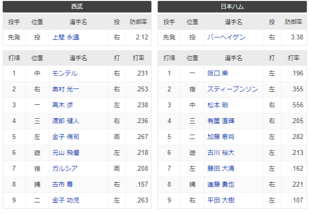Click 有薗 直輝 third baseman link
Viewport: 310px width, 214px height.
click(221, 121)
